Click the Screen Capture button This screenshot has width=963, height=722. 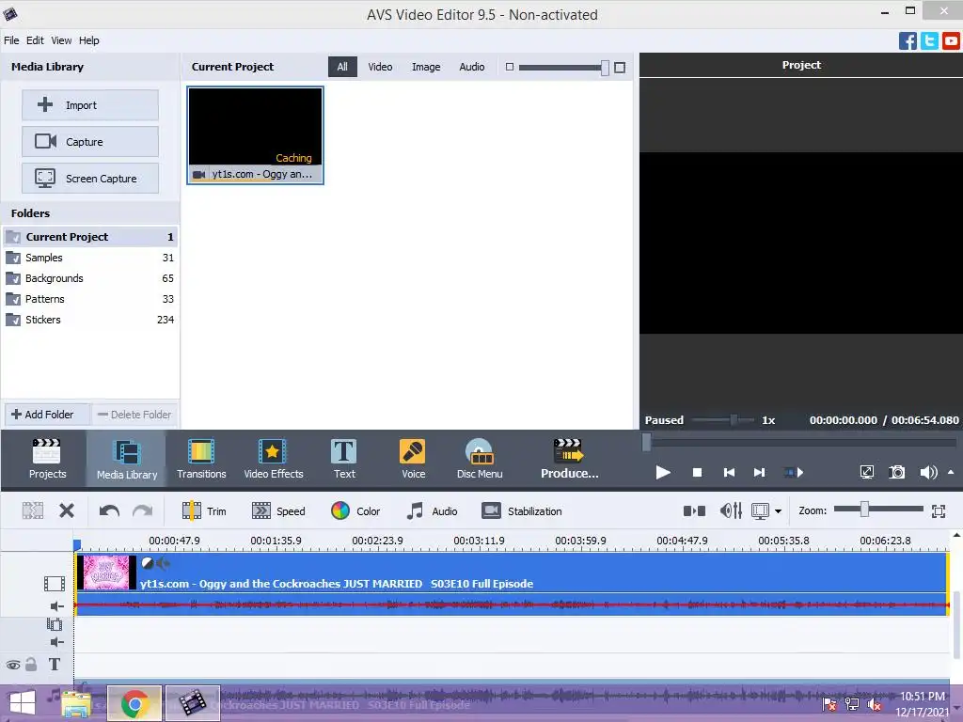[90, 179]
